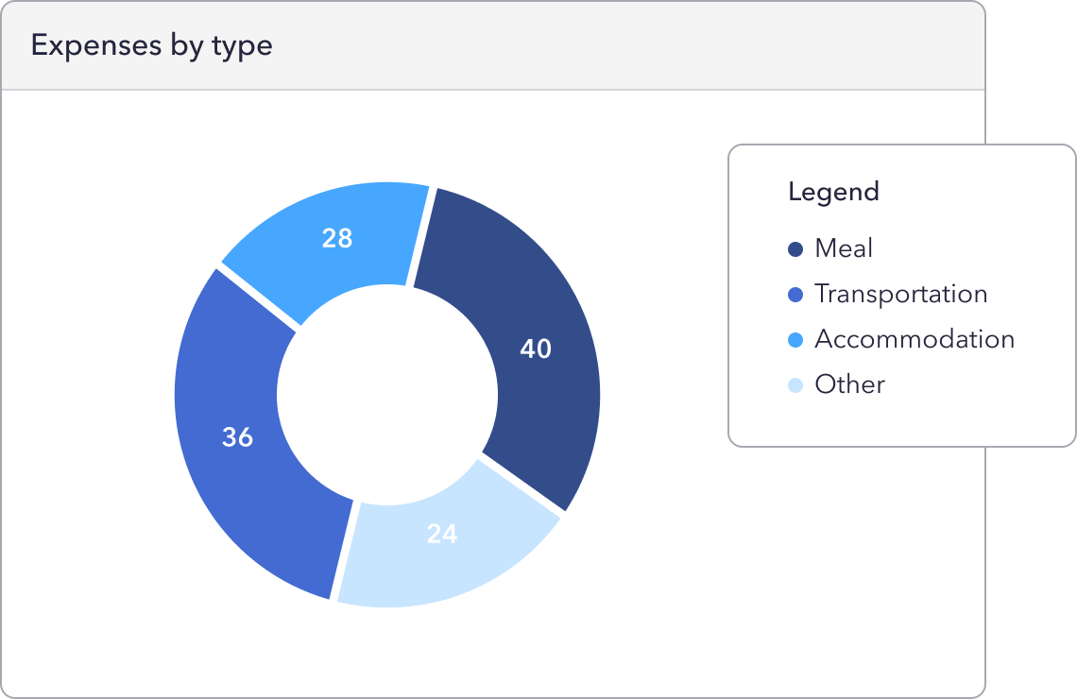The image size is (1077, 699).
Task: Click the number 36 value label
Action: [x=237, y=438]
